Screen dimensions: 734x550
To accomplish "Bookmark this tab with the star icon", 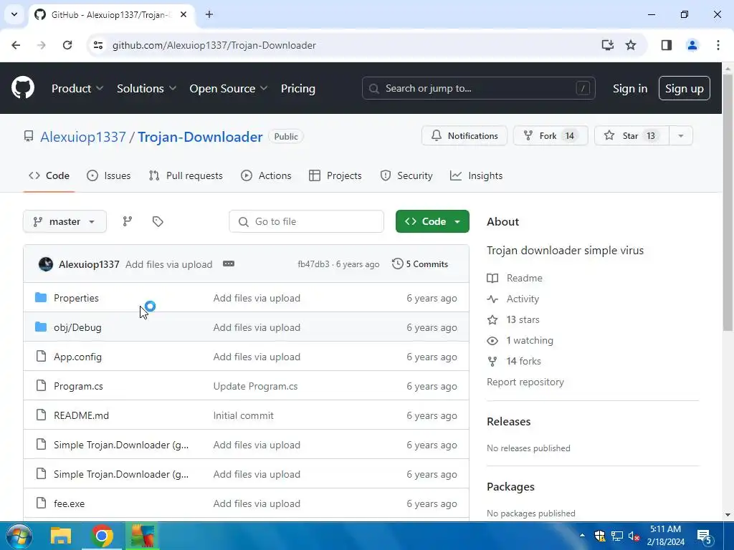I will (x=631, y=45).
